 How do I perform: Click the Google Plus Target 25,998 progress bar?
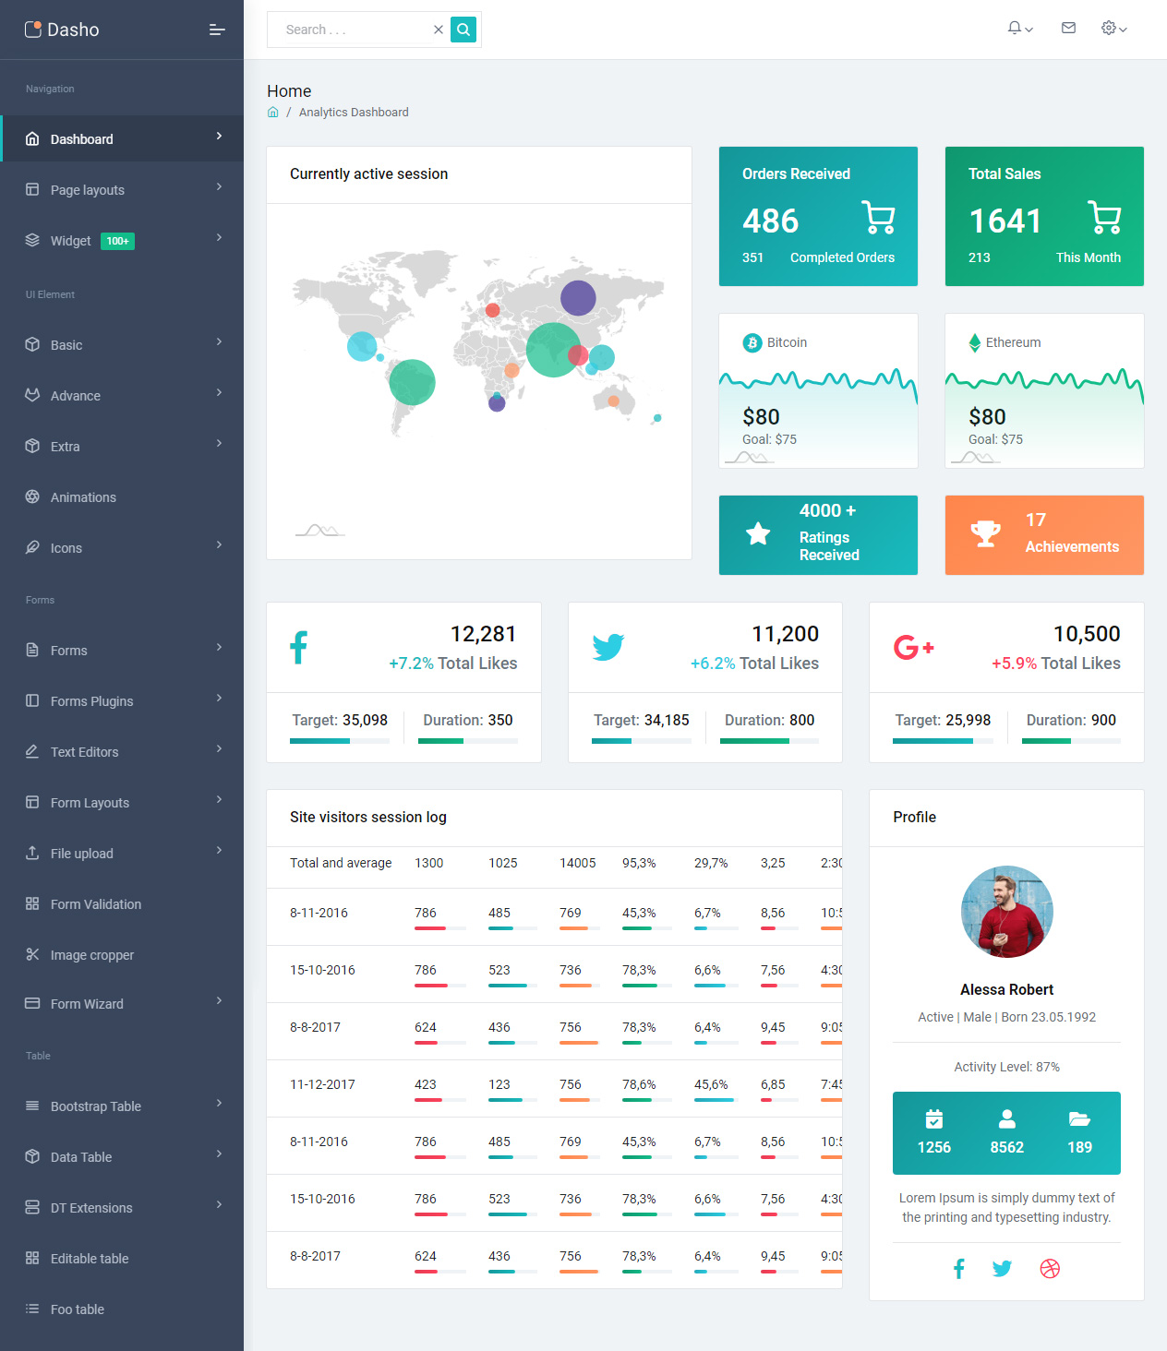point(943,741)
